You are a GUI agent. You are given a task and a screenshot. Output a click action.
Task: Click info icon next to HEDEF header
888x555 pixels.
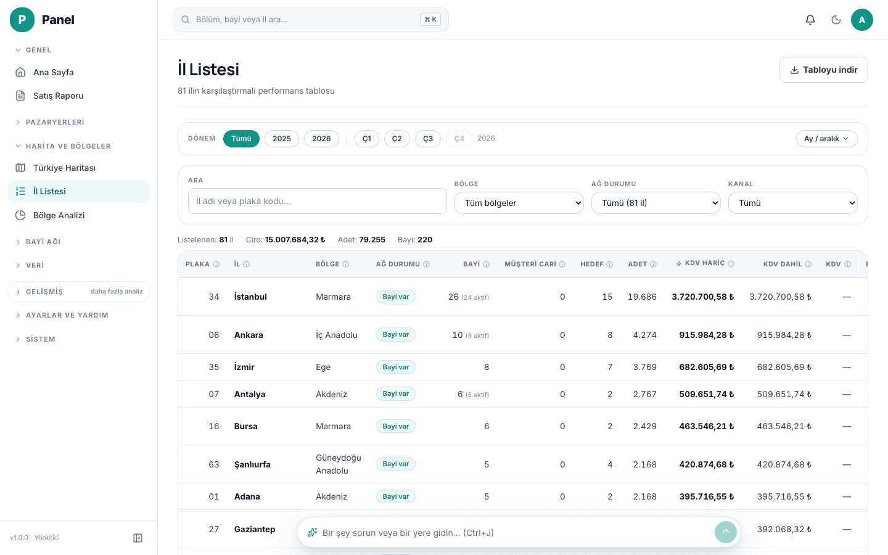[x=609, y=264]
